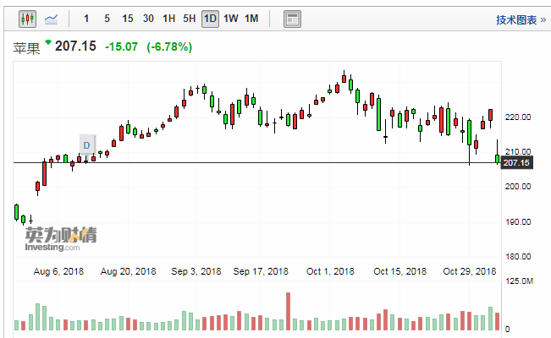Open the 技术图表 technical chart link
Viewport: 551px width, 338px height.
[519, 19]
